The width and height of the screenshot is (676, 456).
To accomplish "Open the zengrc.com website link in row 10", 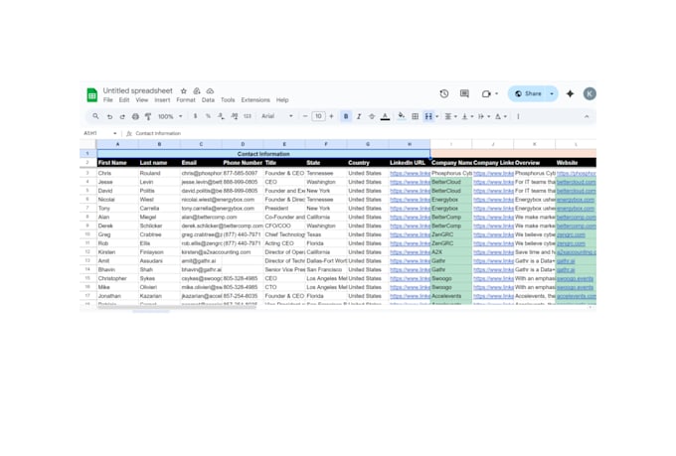I will [571, 234].
